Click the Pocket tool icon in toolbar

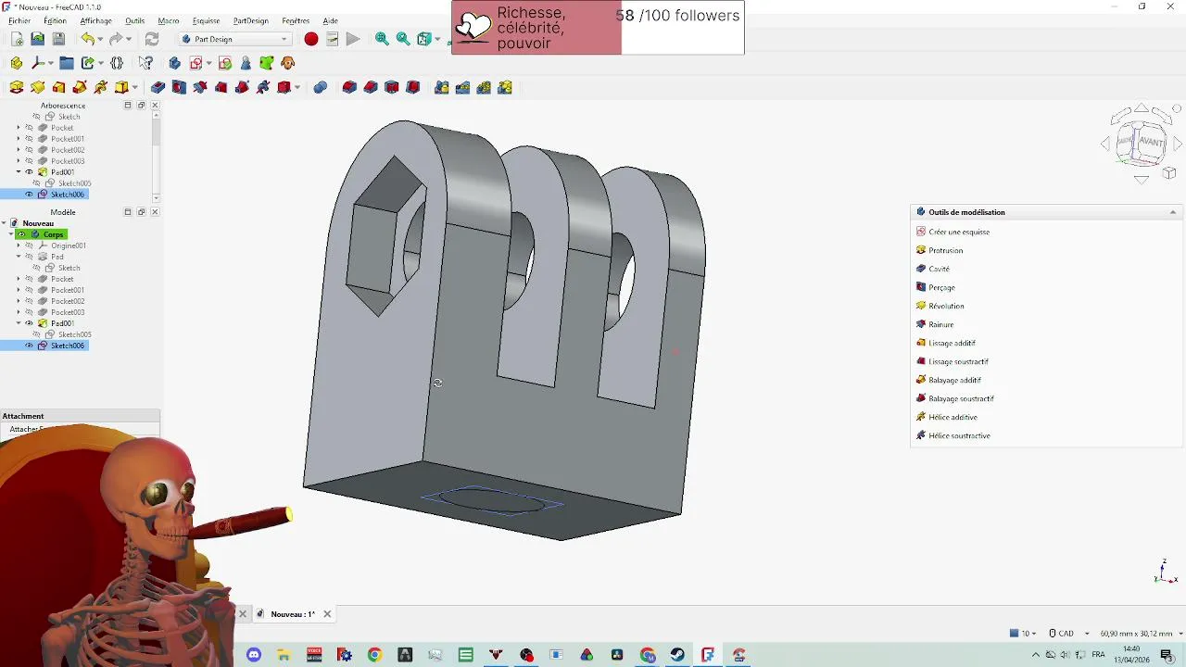tap(158, 87)
